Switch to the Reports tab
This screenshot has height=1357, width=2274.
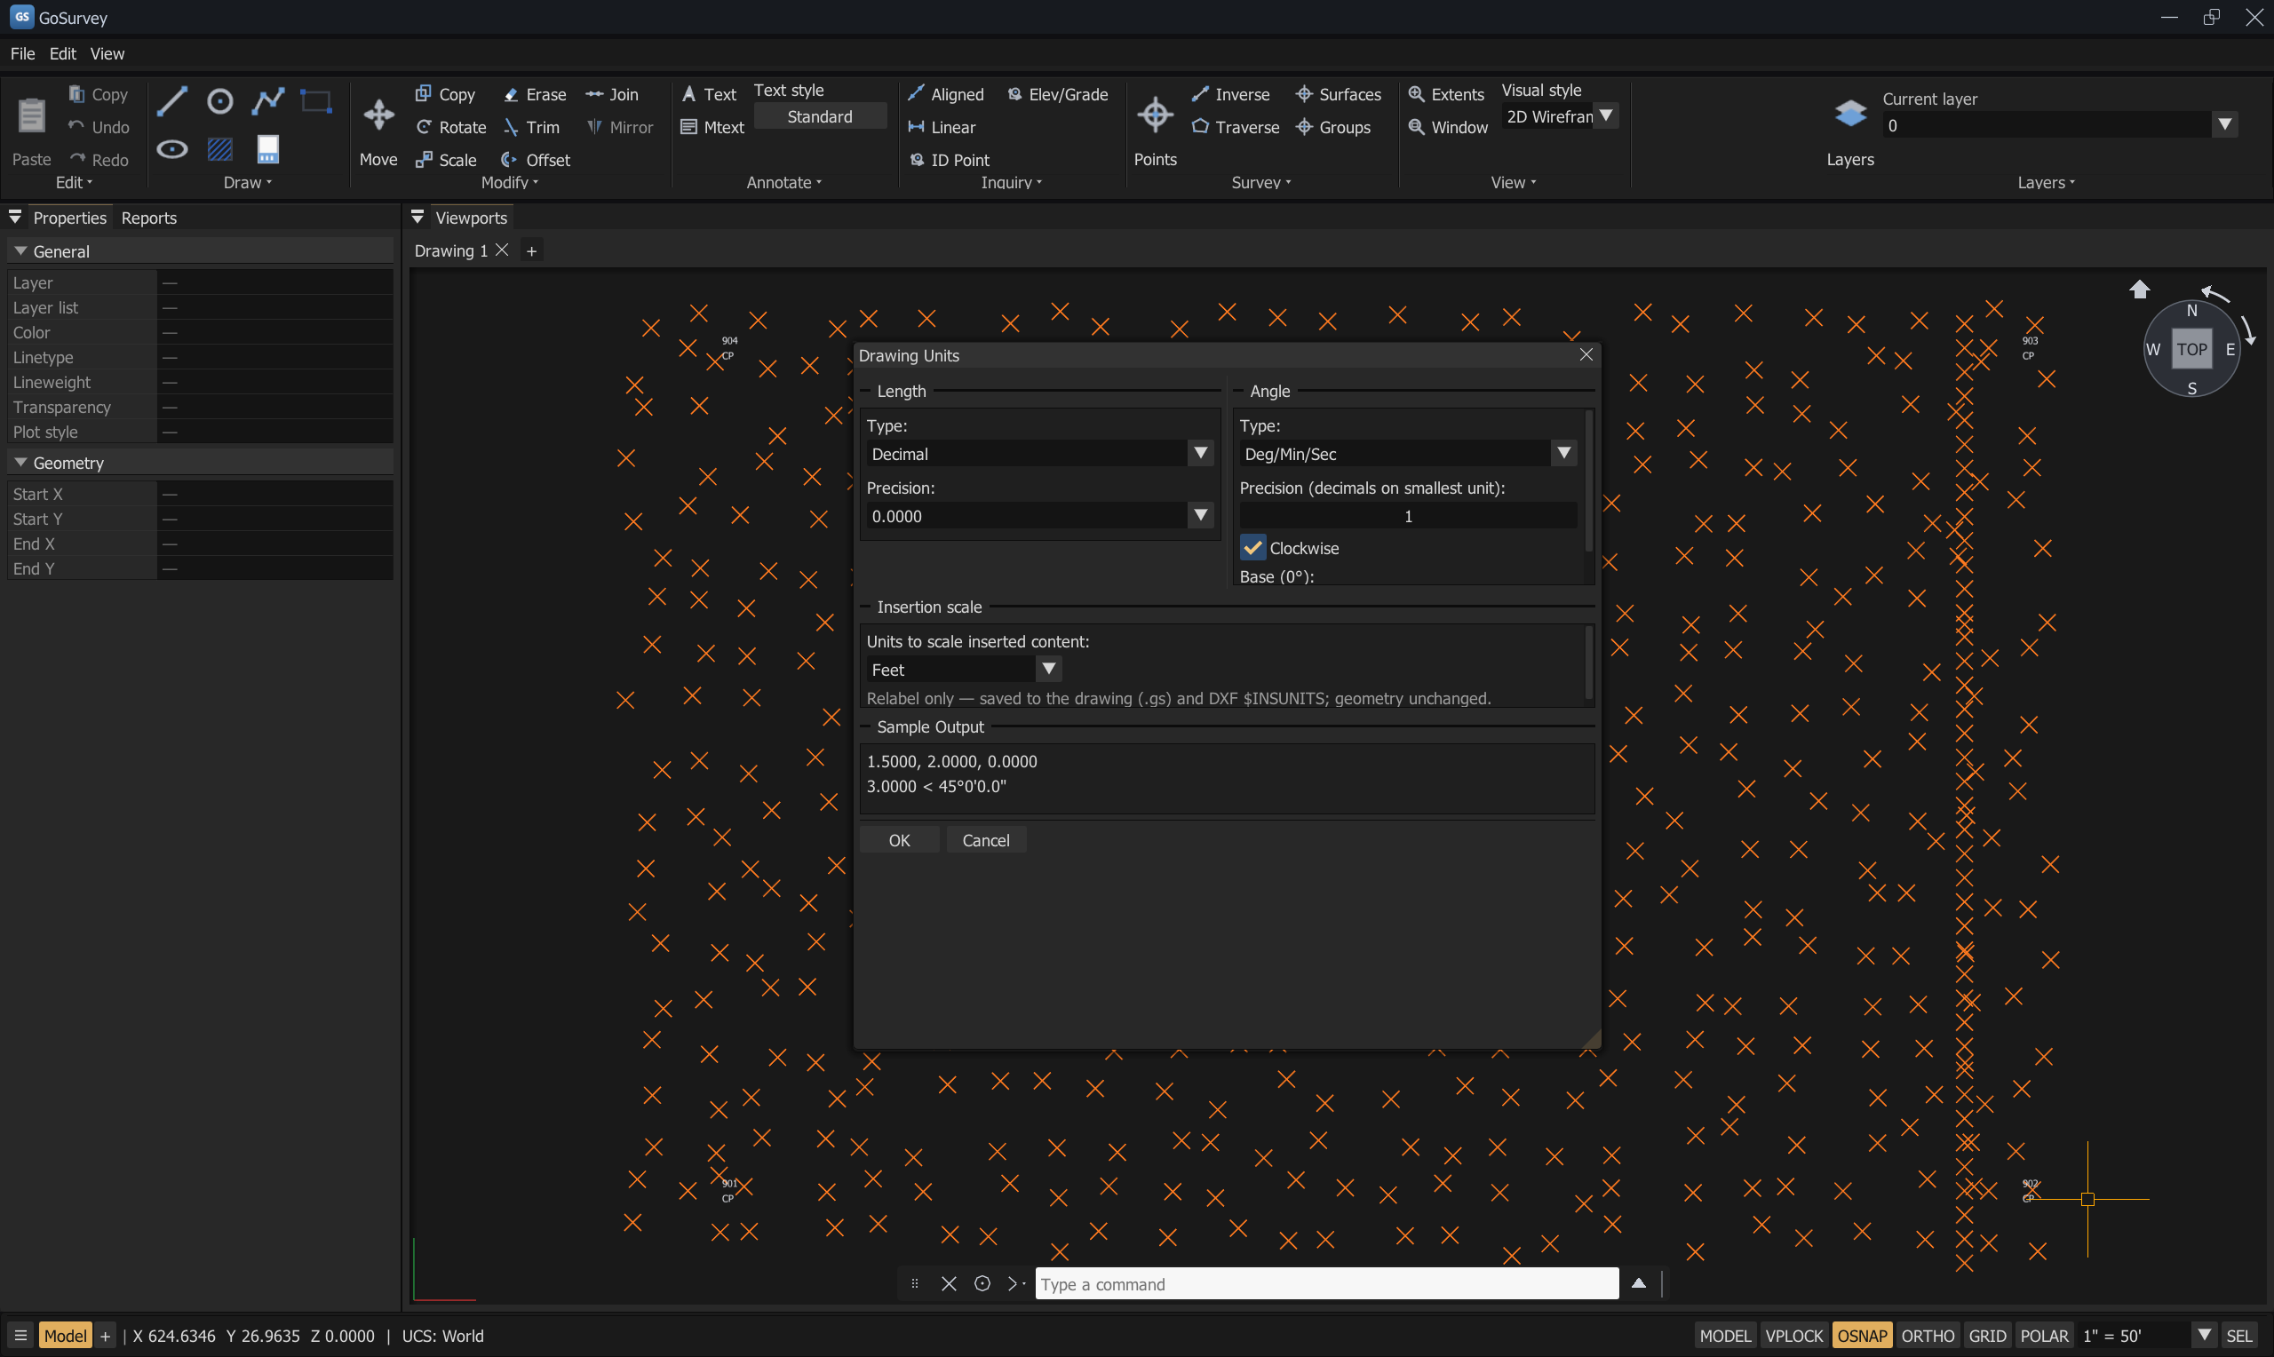point(149,218)
